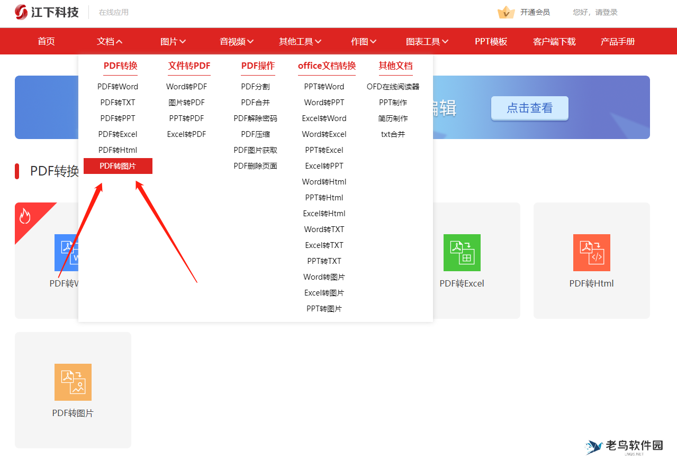Click the orange PDF转Html card icon
Screen dimensions: 677x461
(x=591, y=253)
